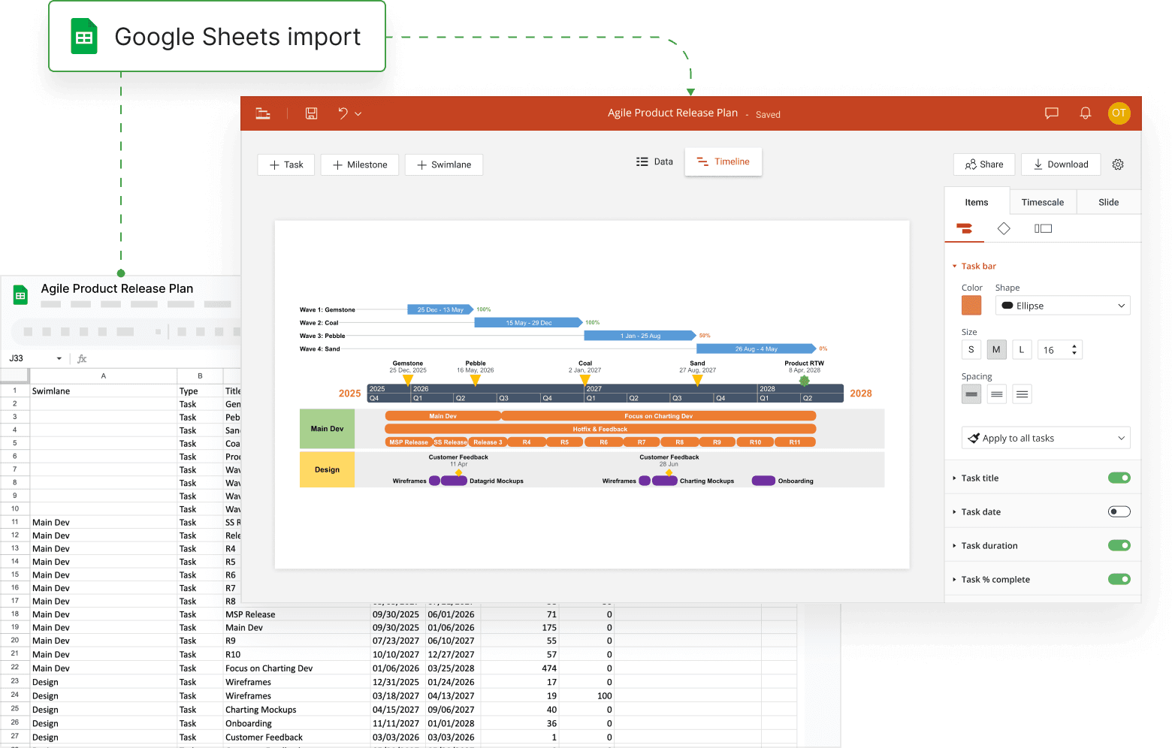1172x748 pixels.
Task: Open the undo history dropdown arrow
Action: click(x=358, y=114)
